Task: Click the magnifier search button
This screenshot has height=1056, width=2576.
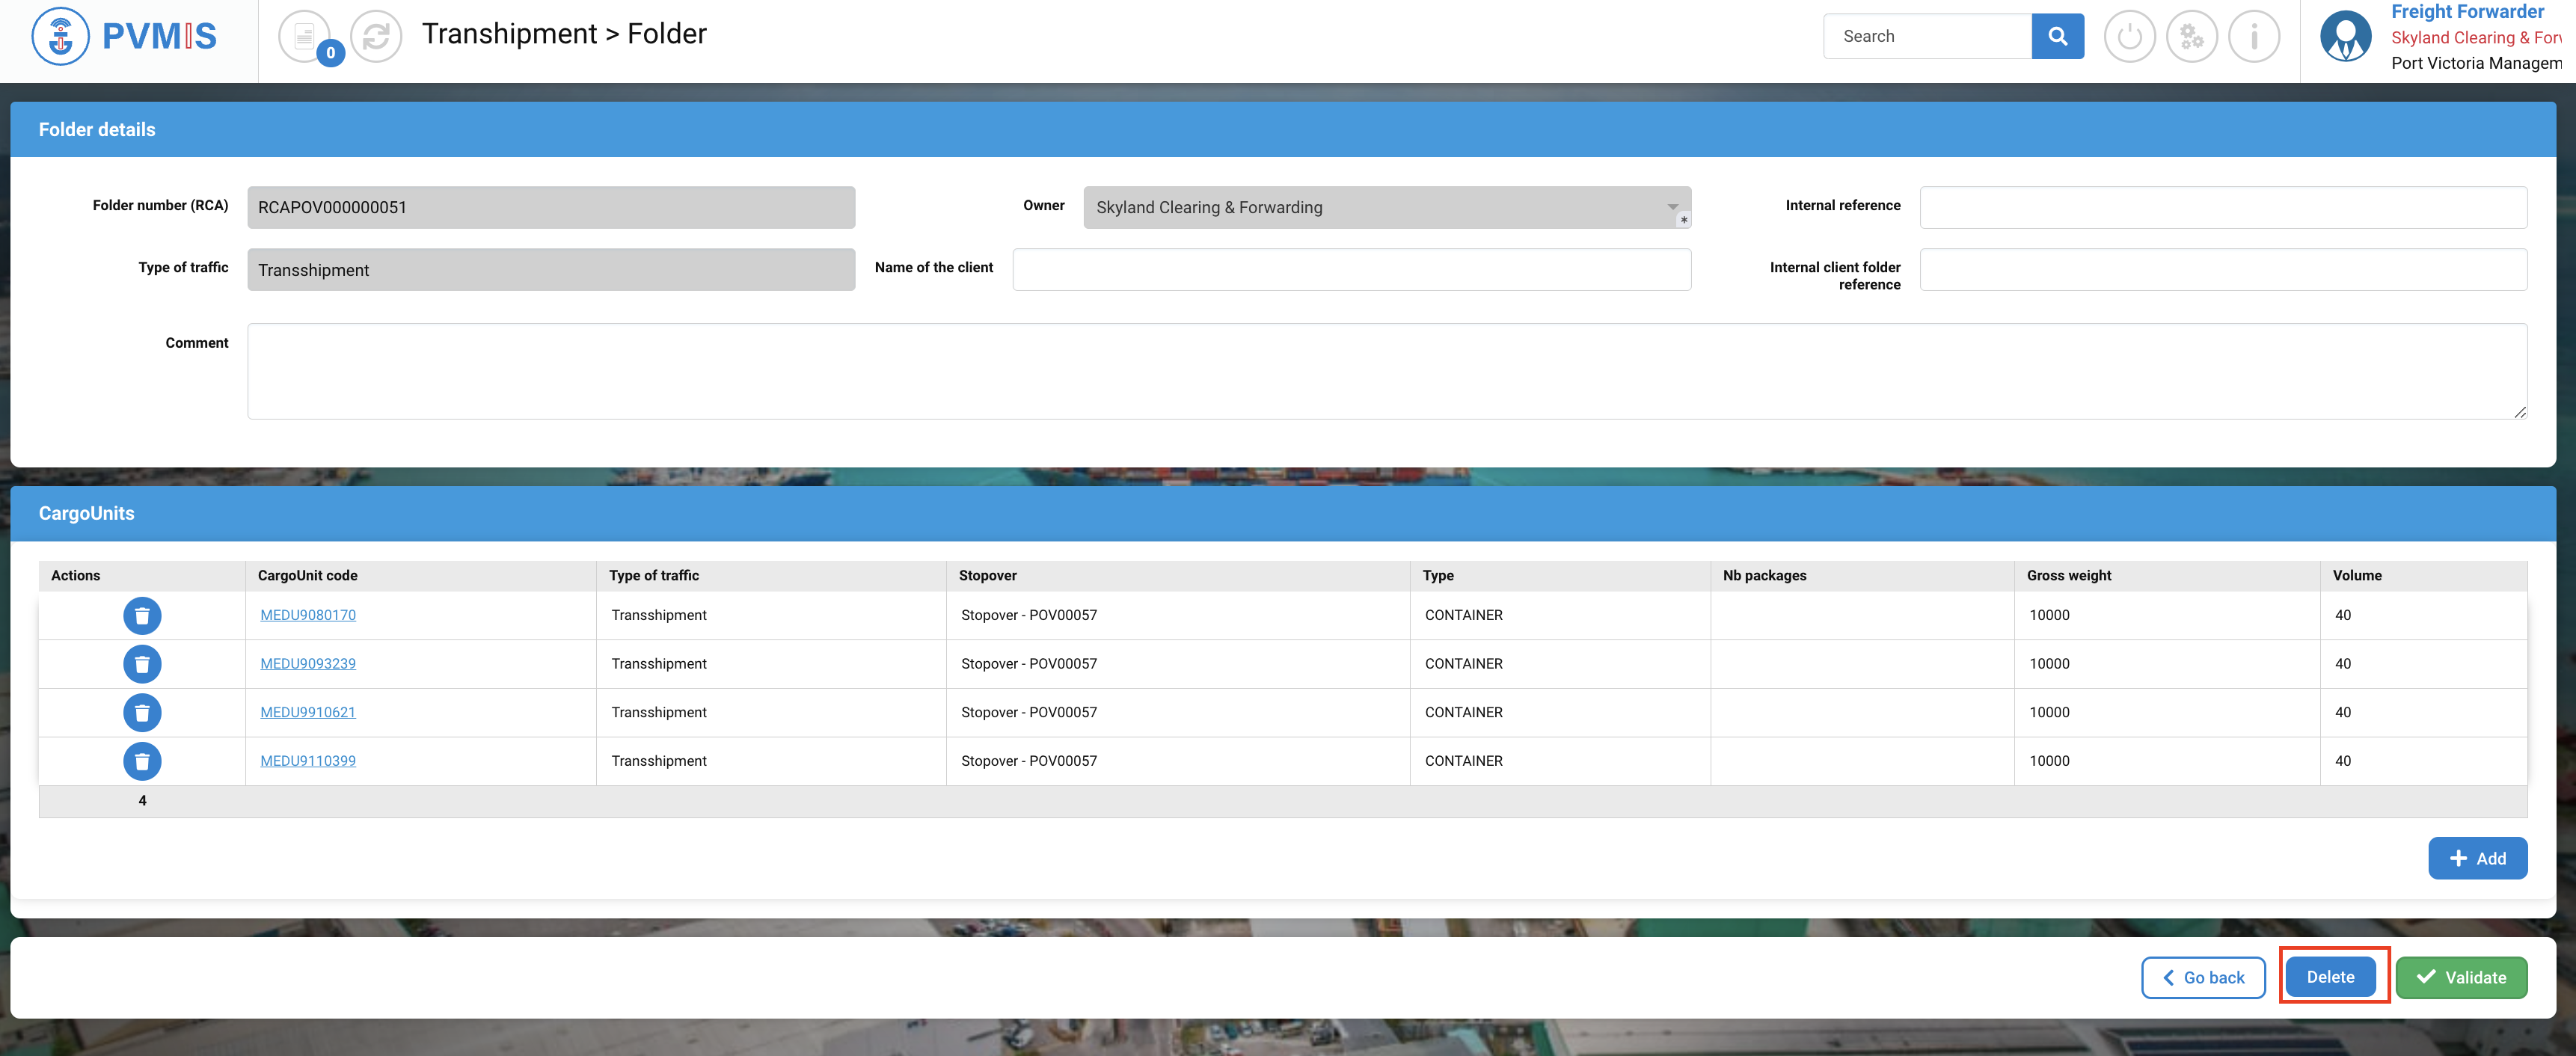Action: 2057,36
